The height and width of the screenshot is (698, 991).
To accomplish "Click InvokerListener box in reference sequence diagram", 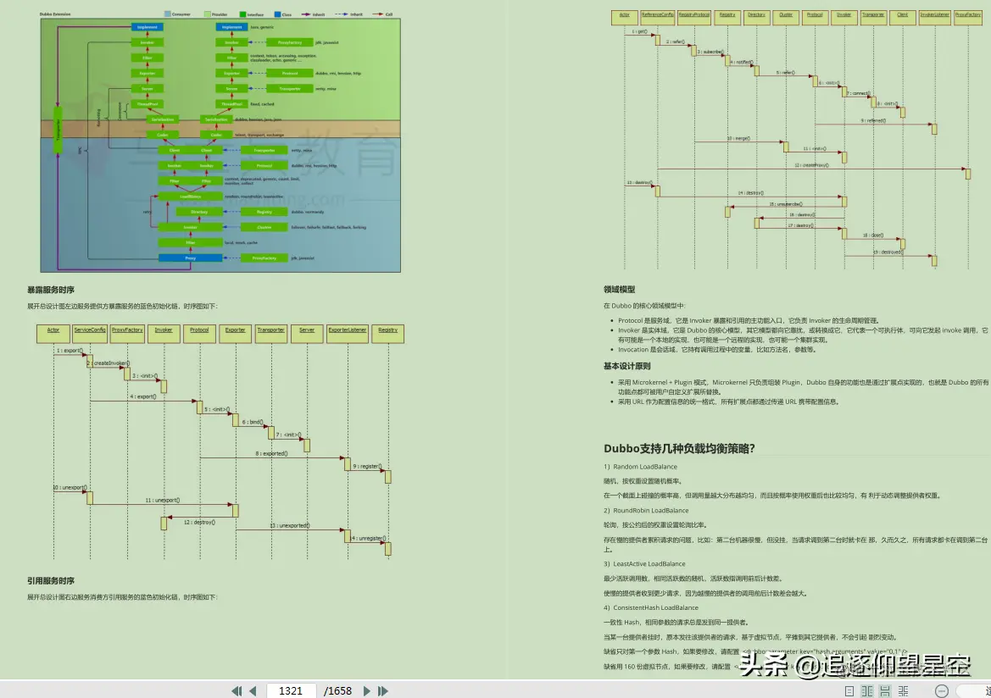I will point(935,18).
